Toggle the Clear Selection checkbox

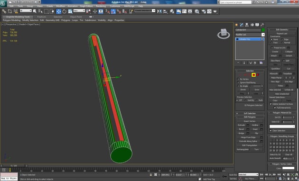click(x=271, y=131)
